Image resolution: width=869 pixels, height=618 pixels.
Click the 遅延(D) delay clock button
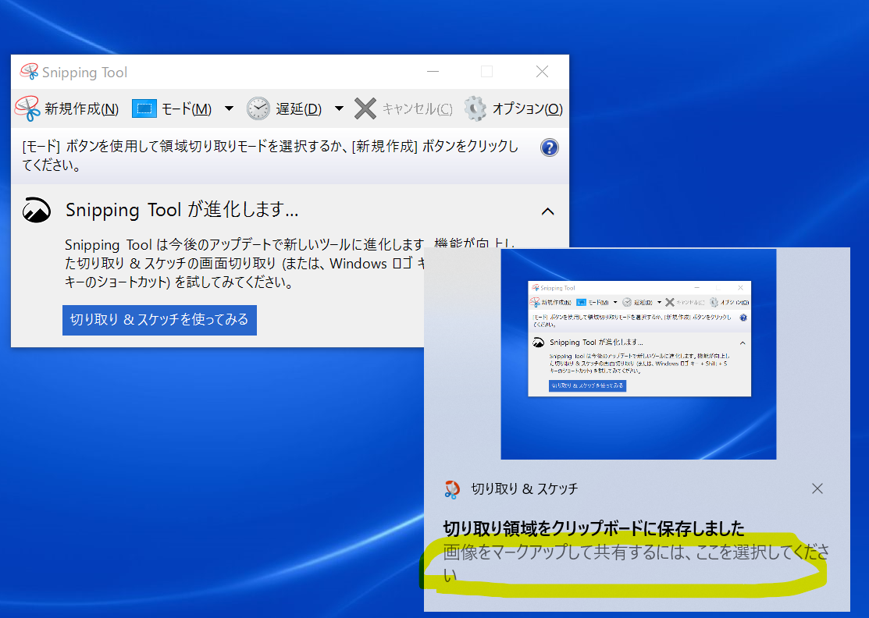(284, 108)
